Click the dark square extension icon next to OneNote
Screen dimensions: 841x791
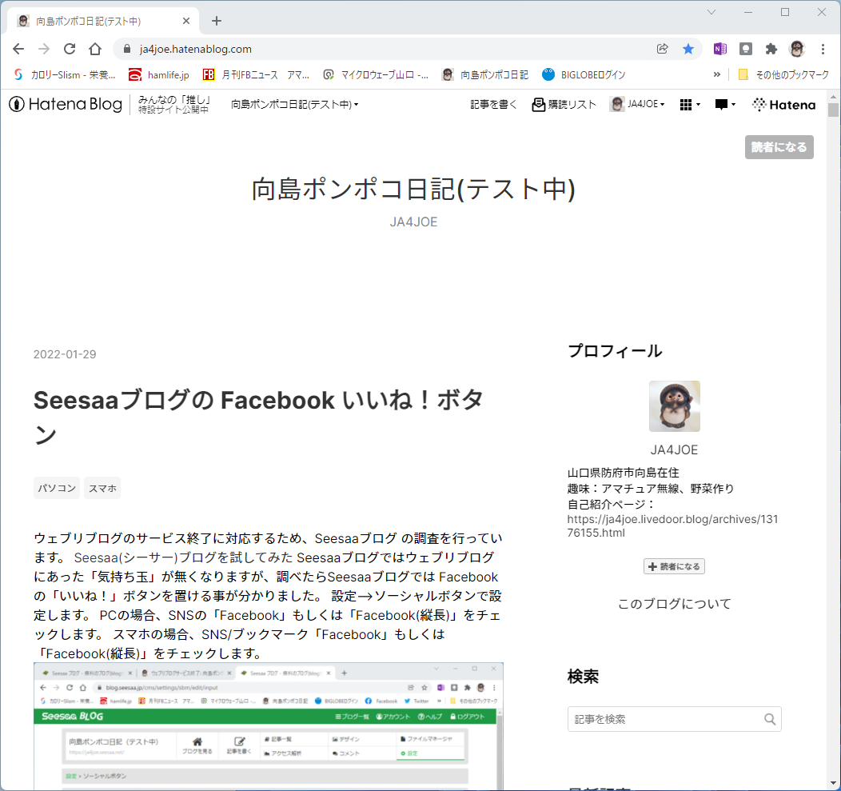click(x=746, y=49)
